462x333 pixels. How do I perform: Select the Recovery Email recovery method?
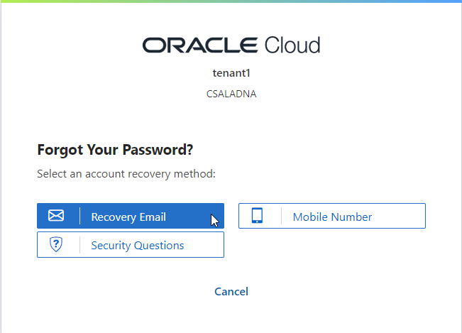pos(131,217)
